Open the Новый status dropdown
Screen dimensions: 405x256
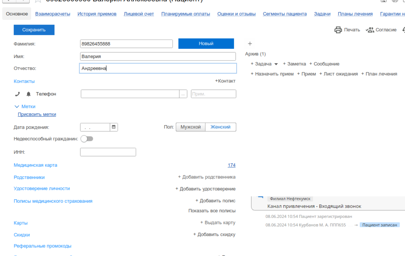point(206,44)
